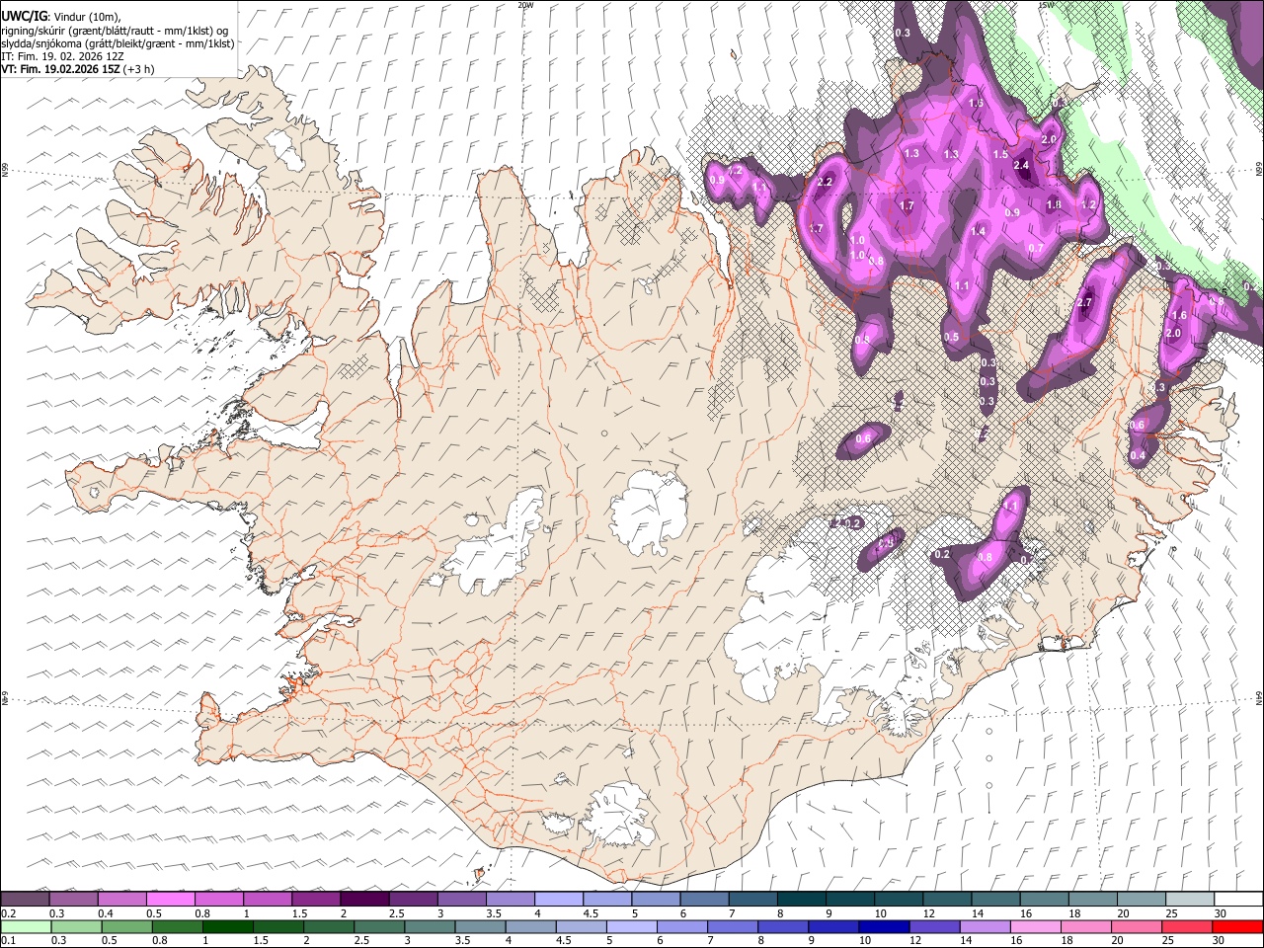Pick the slate blue 6–7 swatch in the upper legend row

click(703, 899)
